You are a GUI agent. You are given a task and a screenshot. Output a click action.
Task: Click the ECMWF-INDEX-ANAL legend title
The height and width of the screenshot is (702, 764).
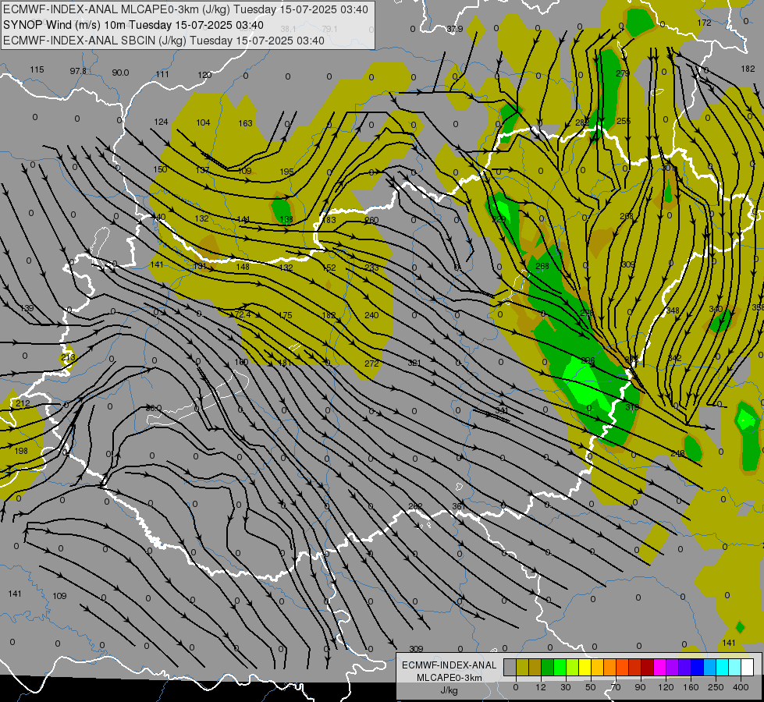tap(450, 665)
